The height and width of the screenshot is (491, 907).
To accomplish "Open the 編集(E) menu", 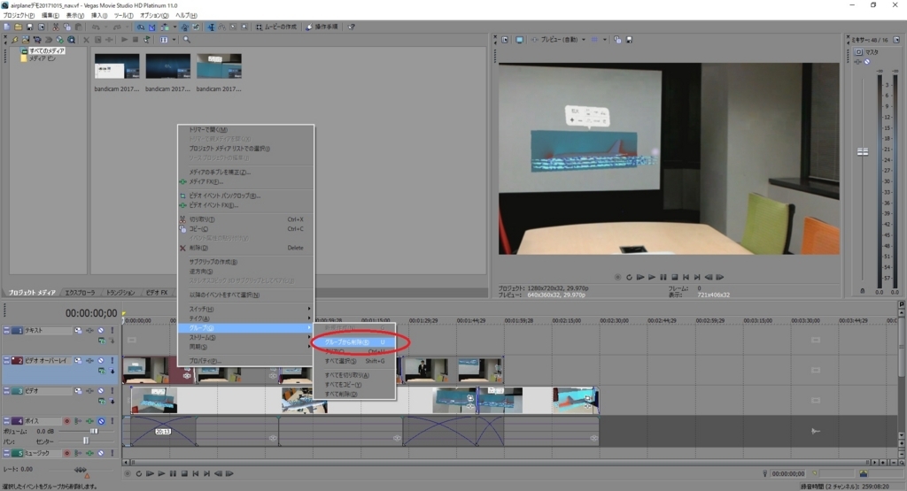I will (x=50, y=15).
